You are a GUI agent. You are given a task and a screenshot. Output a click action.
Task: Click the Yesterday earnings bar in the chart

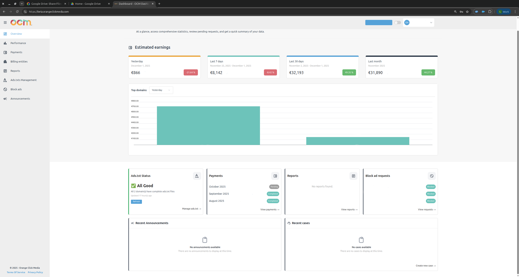[x=208, y=125]
